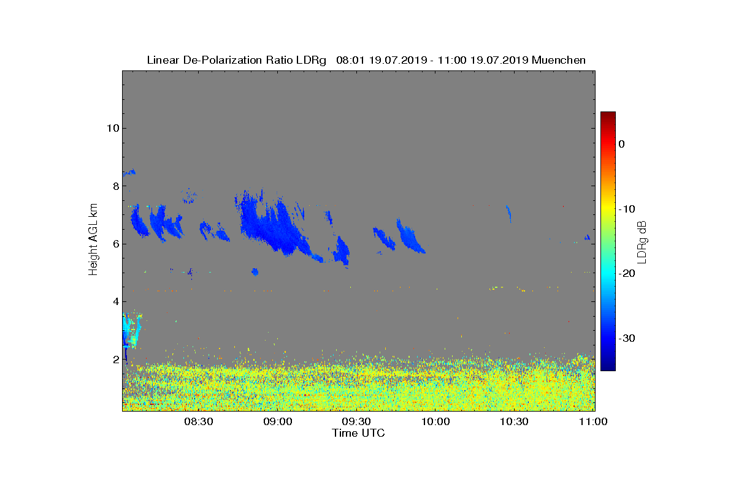Click the plot title 'Linear De-Polarization Ratio LDRg'
The height and width of the screenshot is (490, 736).
pyautogui.click(x=237, y=60)
